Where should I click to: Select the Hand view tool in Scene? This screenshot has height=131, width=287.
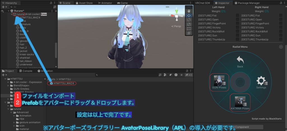(x=189, y=11)
